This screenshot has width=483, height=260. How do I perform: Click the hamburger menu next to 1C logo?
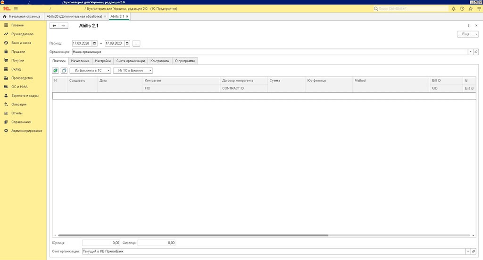click(x=16, y=9)
